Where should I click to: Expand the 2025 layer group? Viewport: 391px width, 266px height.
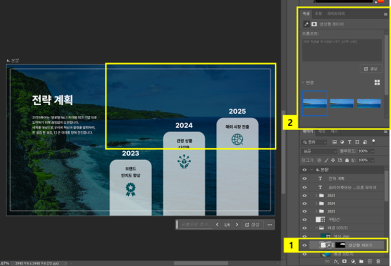click(x=316, y=211)
